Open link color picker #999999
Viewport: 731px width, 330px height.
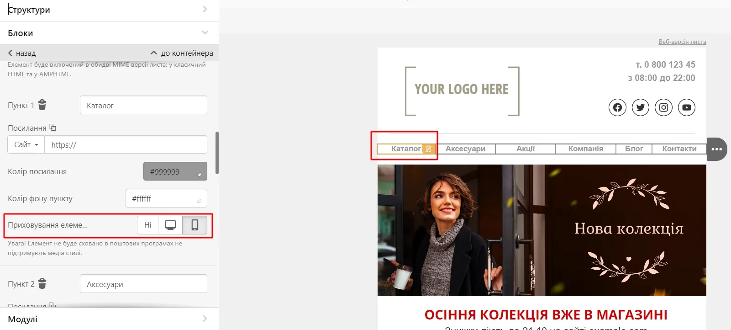(x=175, y=171)
